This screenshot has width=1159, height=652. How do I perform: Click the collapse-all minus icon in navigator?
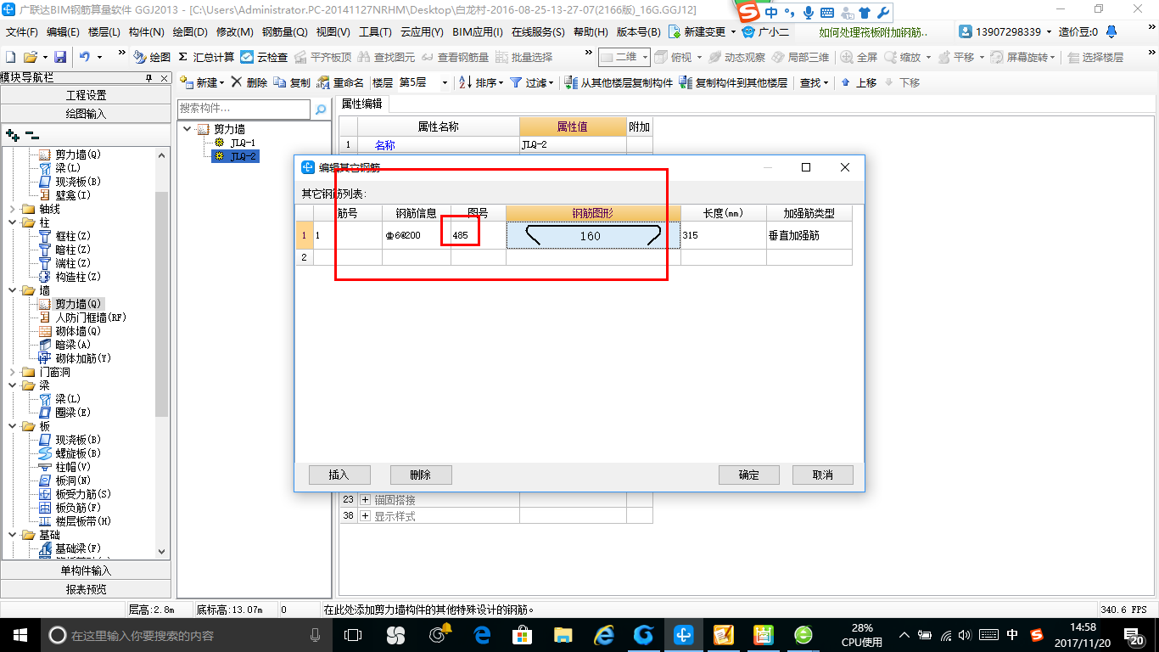[31, 134]
